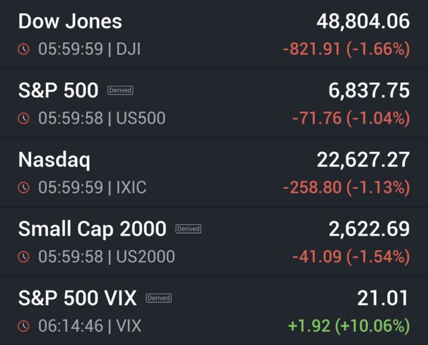Click Nasdaq change -258.80 (-1.13%)

[346, 187]
